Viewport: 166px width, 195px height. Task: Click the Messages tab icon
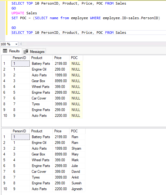(26, 51)
